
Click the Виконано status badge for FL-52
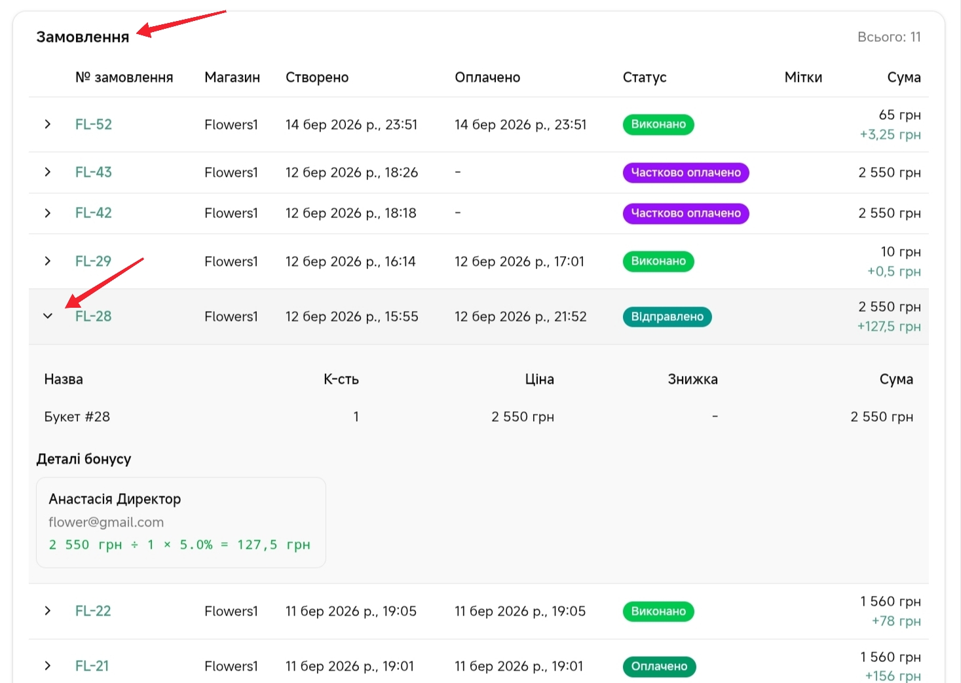(658, 124)
